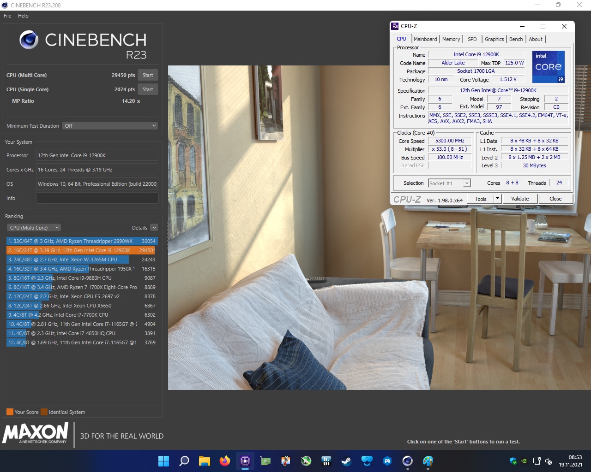The image size is (591, 472).
Task: Click the orange Your Score legend swatch
Action: coord(10,412)
